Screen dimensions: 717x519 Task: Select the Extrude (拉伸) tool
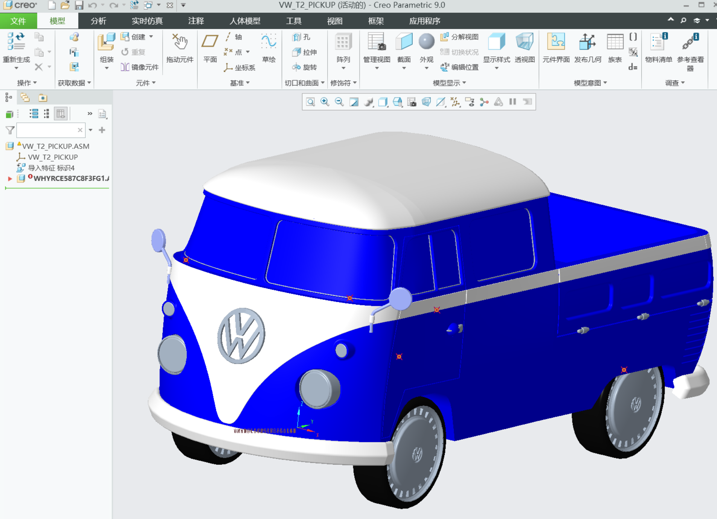(x=305, y=52)
